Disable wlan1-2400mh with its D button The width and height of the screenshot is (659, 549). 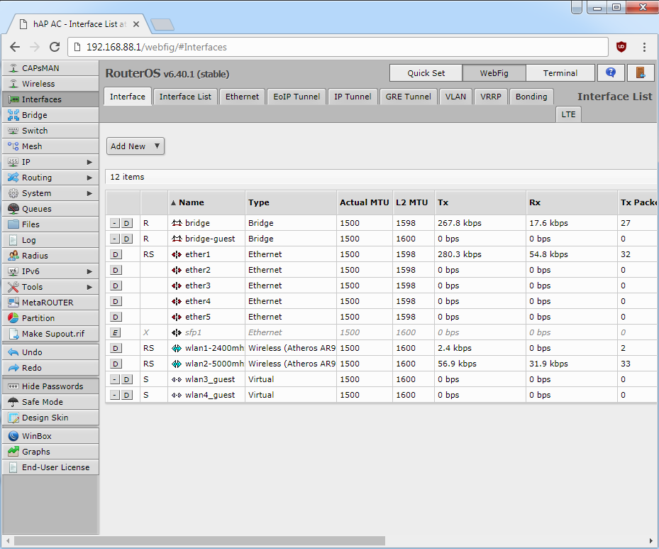tap(116, 348)
